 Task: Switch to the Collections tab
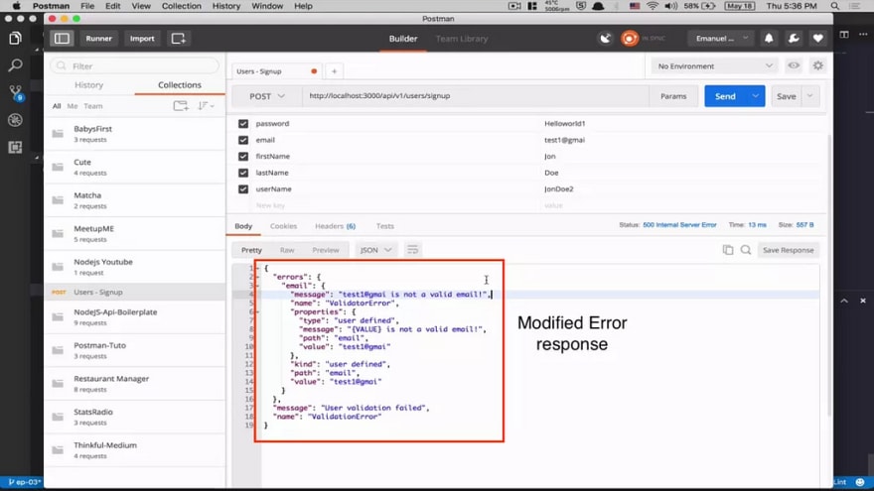pyautogui.click(x=180, y=85)
